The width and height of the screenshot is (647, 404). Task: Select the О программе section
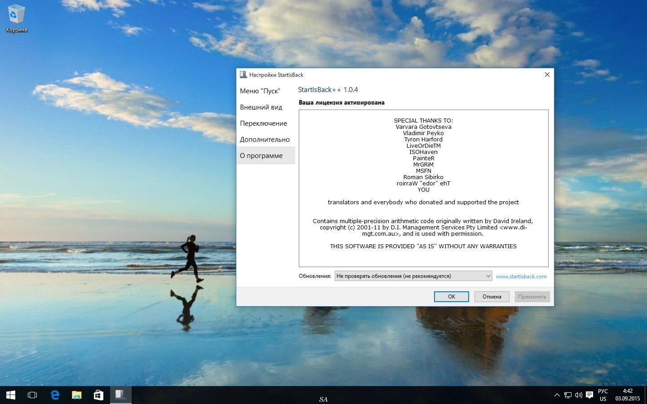click(x=266, y=155)
